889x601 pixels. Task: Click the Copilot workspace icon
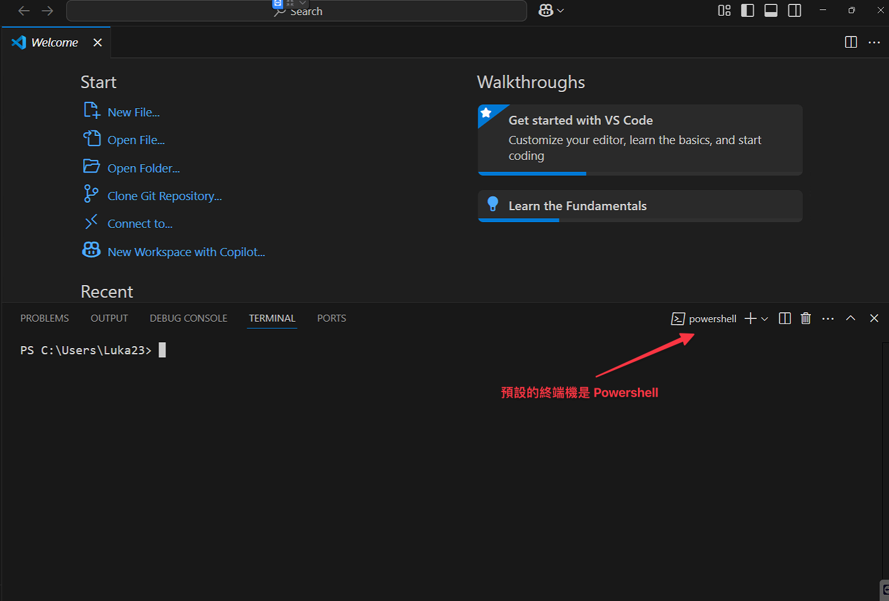[91, 250]
